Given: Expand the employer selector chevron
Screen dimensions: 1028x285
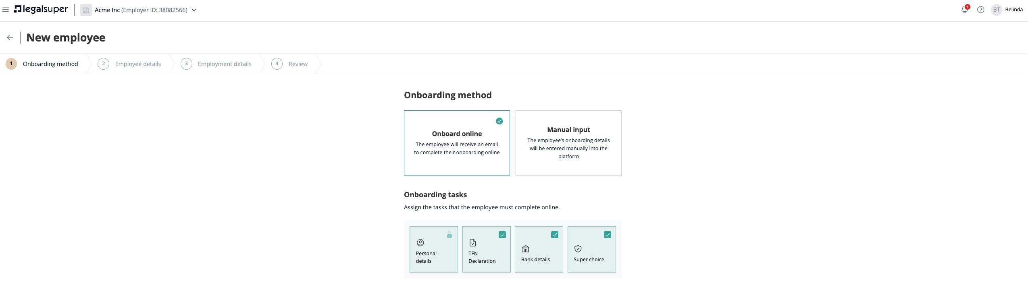Looking at the screenshot, I should tap(194, 10).
